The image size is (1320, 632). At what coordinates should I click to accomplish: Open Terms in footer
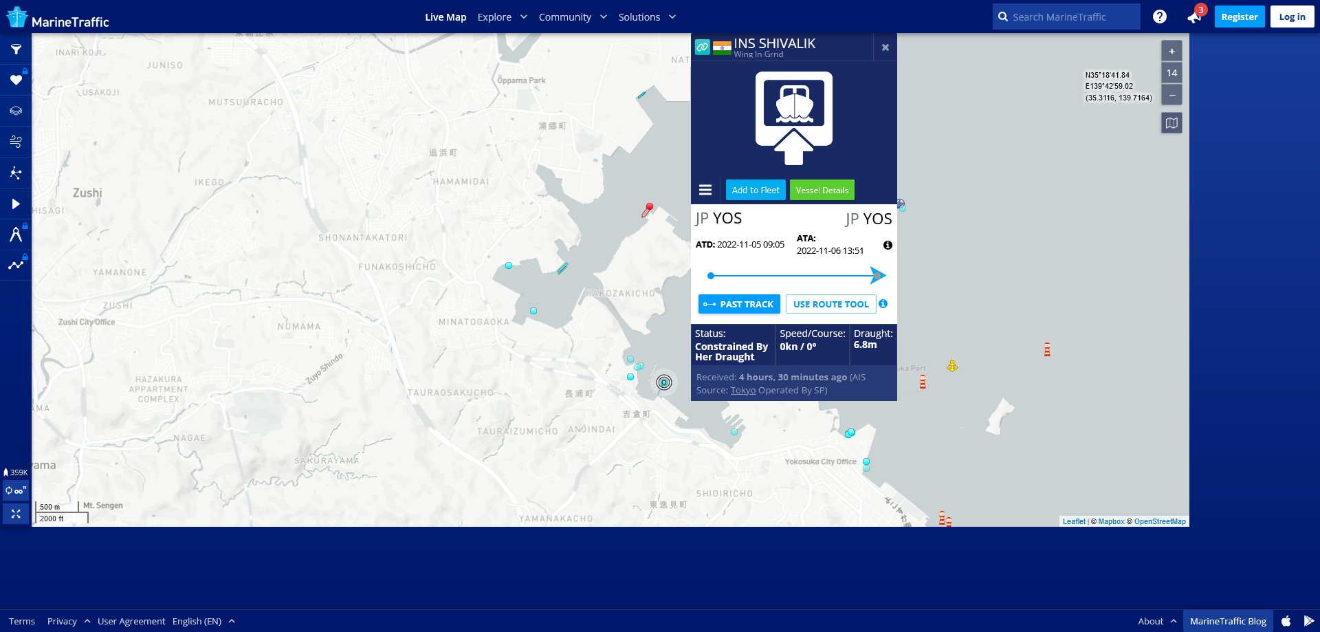[22, 621]
